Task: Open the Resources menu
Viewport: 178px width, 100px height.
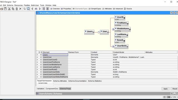Action: pos(19,5)
